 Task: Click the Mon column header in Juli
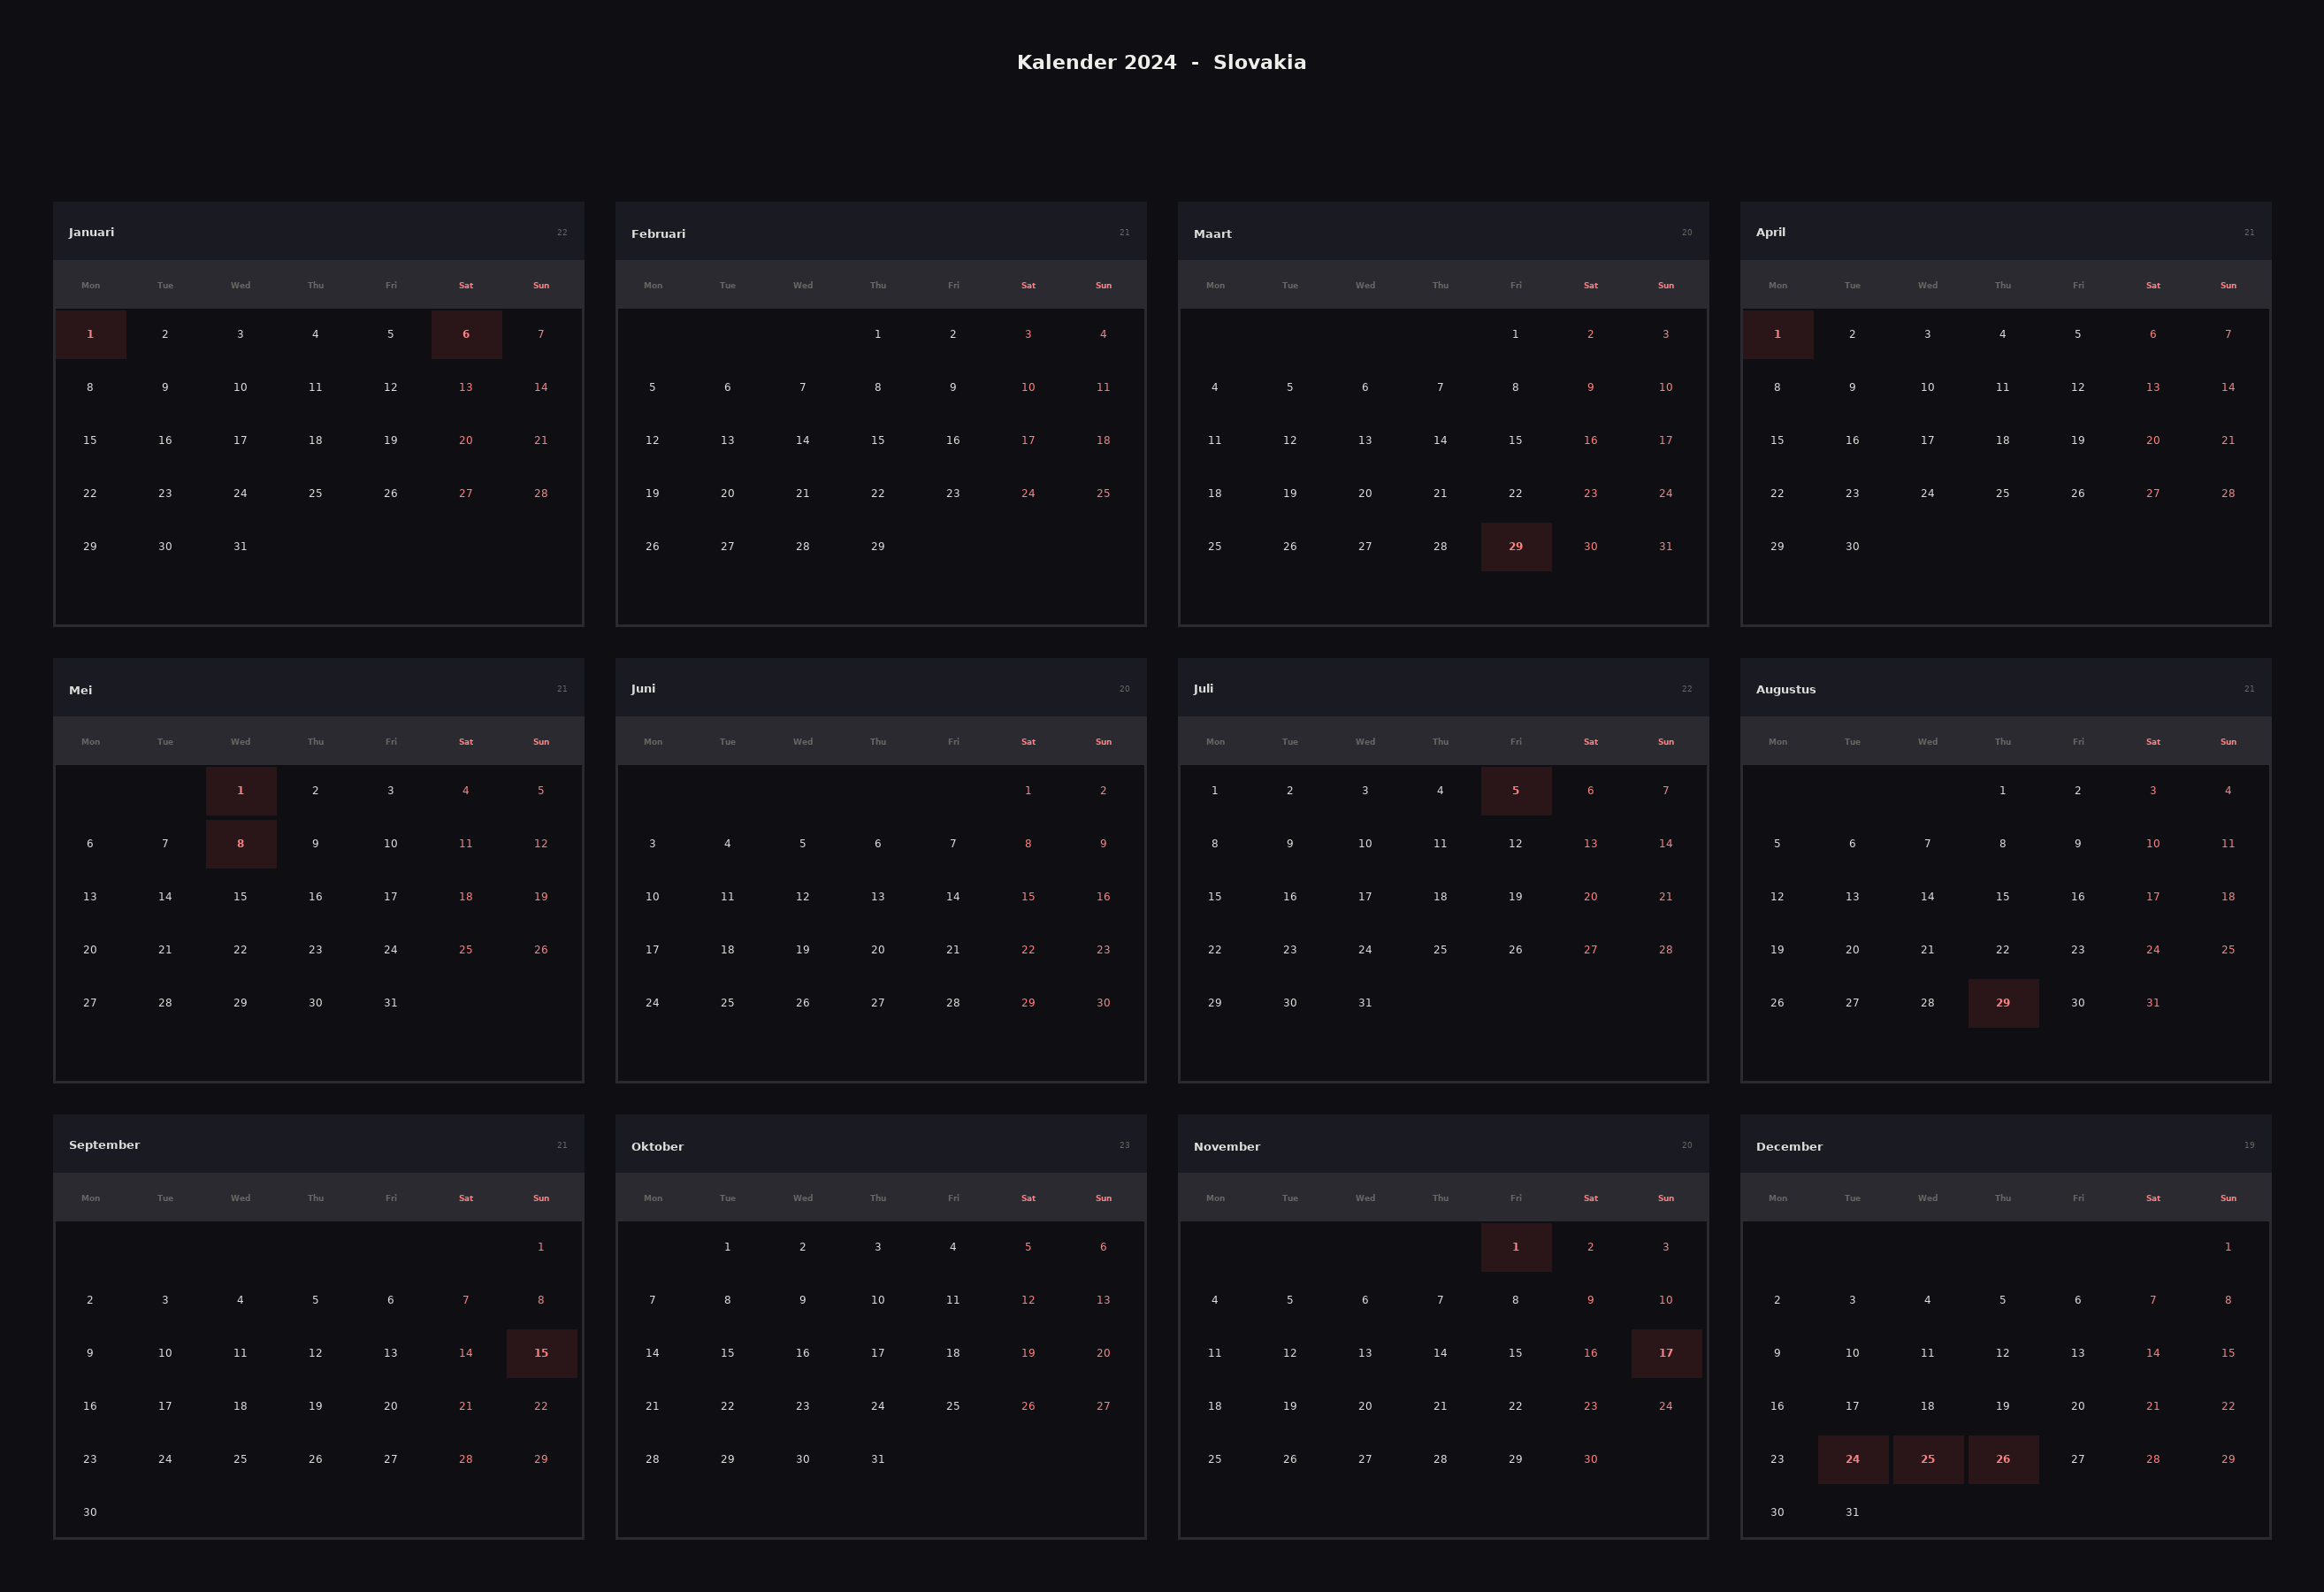click(1215, 742)
